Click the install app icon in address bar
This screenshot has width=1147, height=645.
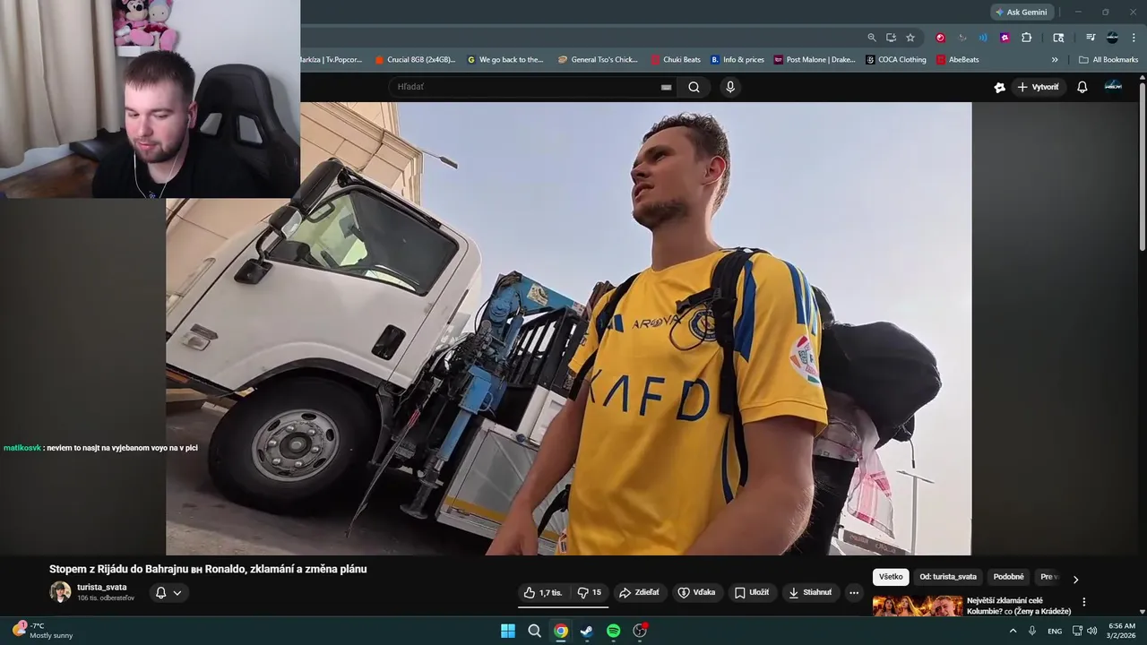pos(891,38)
